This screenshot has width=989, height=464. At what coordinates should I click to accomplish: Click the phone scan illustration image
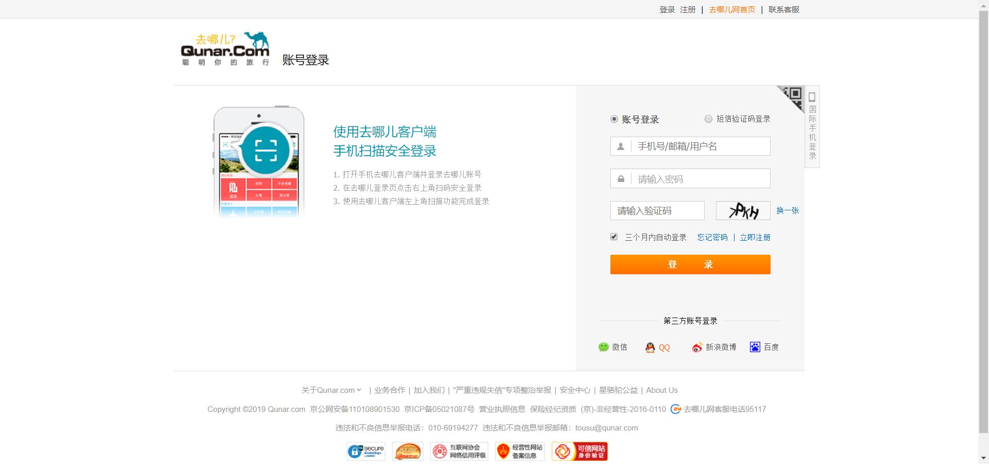coord(259,162)
